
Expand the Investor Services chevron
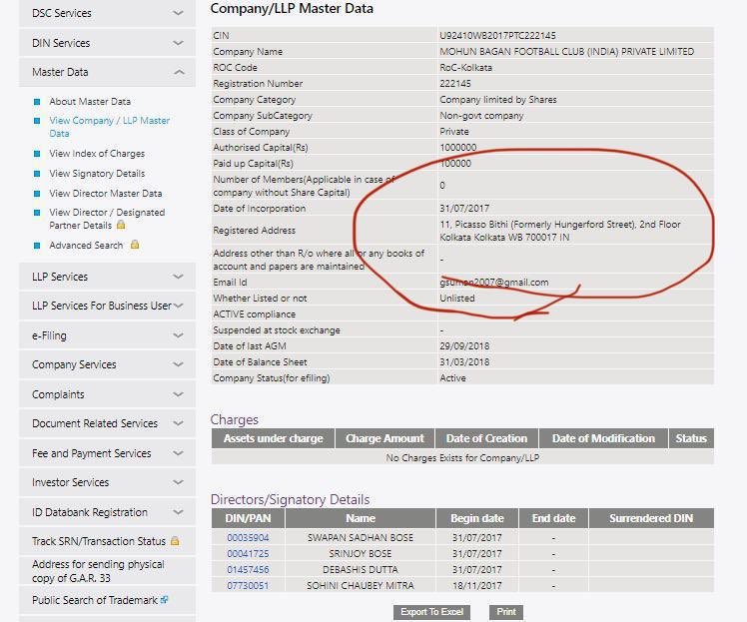pyautogui.click(x=178, y=482)
